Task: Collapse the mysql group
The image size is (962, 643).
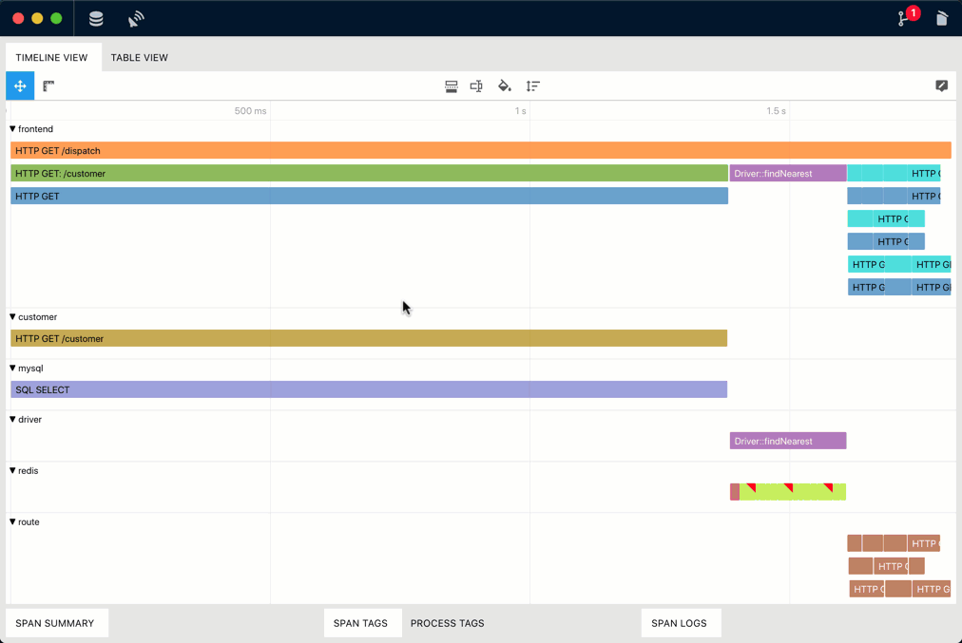Action: pyautogui.click(x=12, y=369)
